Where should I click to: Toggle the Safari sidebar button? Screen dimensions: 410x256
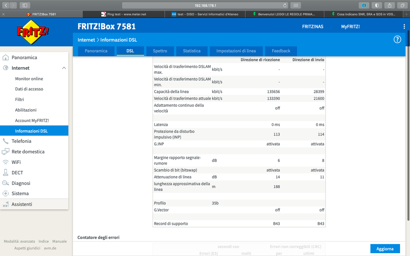pos(25,5)
